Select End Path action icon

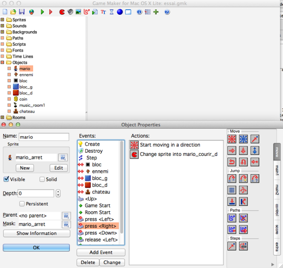(x=243, y=218)
